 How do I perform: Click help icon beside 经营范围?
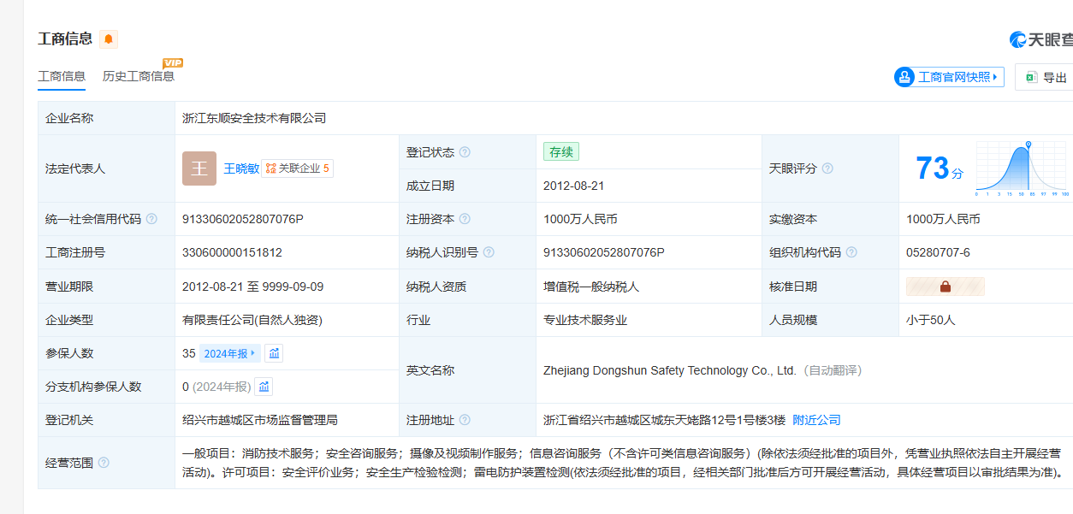(104, 463)
